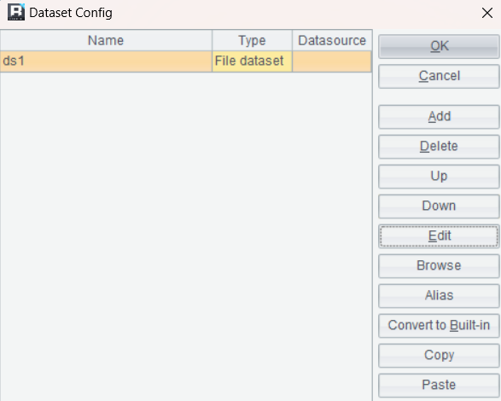Convert the dataset to Built-in
Image resolution: width=501 pixels, height=401 pixels.
[439, 326]
